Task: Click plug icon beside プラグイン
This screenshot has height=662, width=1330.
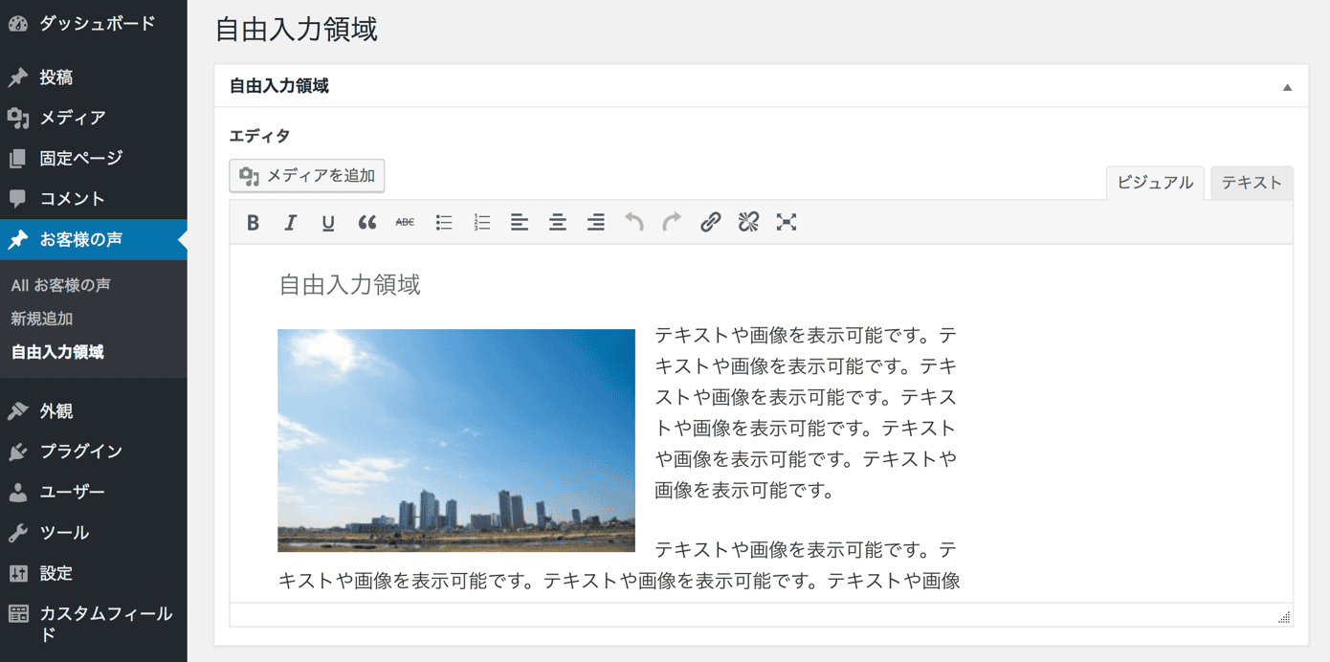Action: tap(18, 452)
